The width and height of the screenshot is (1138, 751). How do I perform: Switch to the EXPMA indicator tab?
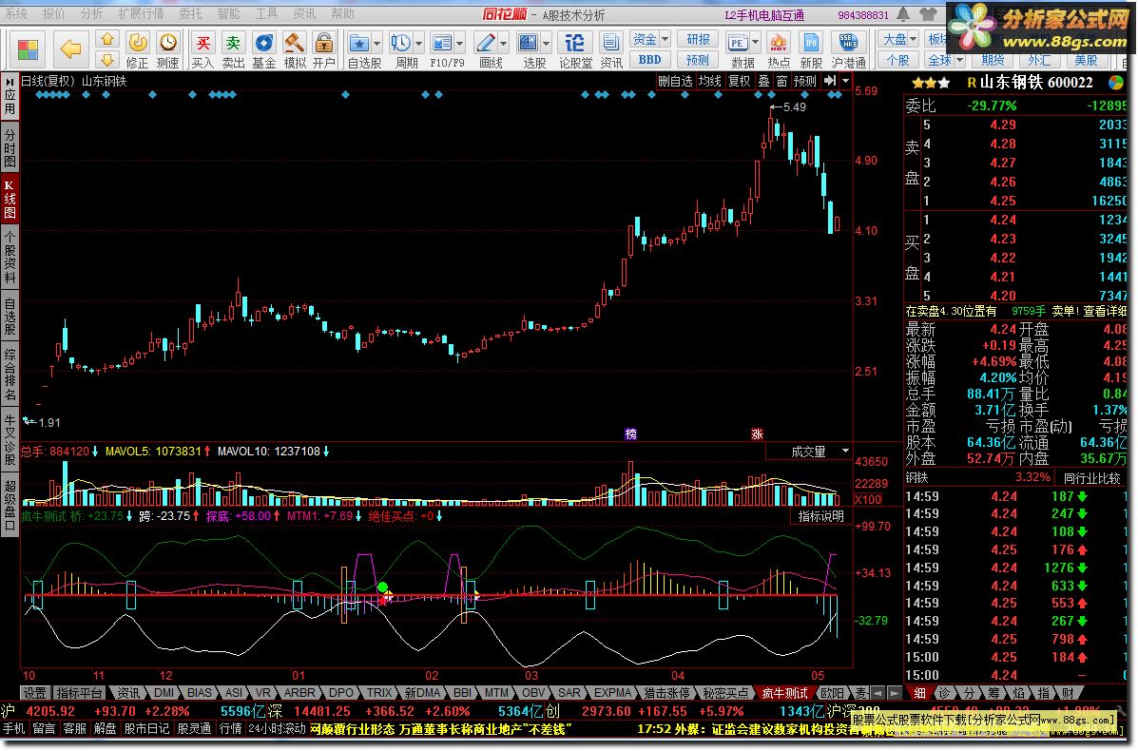pos(613,693)
